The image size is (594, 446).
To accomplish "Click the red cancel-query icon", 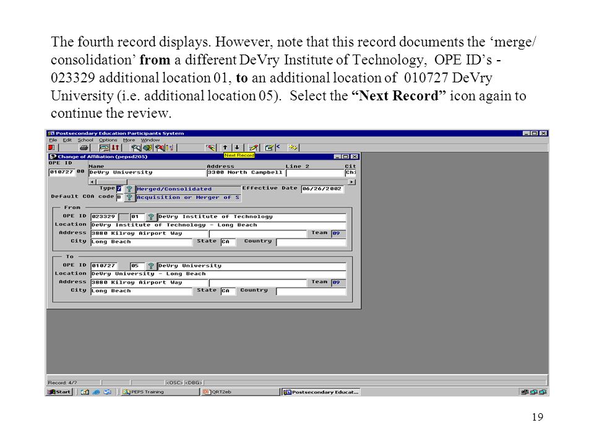I will pyautogui.click(x=160, y=147).
